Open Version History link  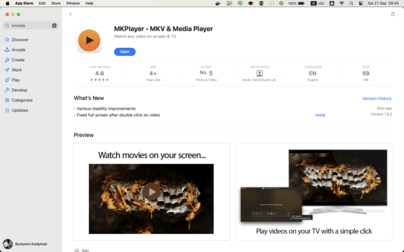pyautogui.click(x=377, y=99)
